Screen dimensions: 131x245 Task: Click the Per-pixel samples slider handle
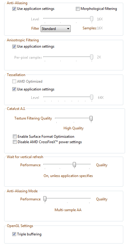(x=92, y=57)
